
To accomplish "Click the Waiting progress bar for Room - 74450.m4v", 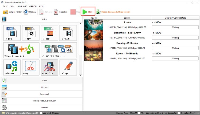I will (175, 58).
